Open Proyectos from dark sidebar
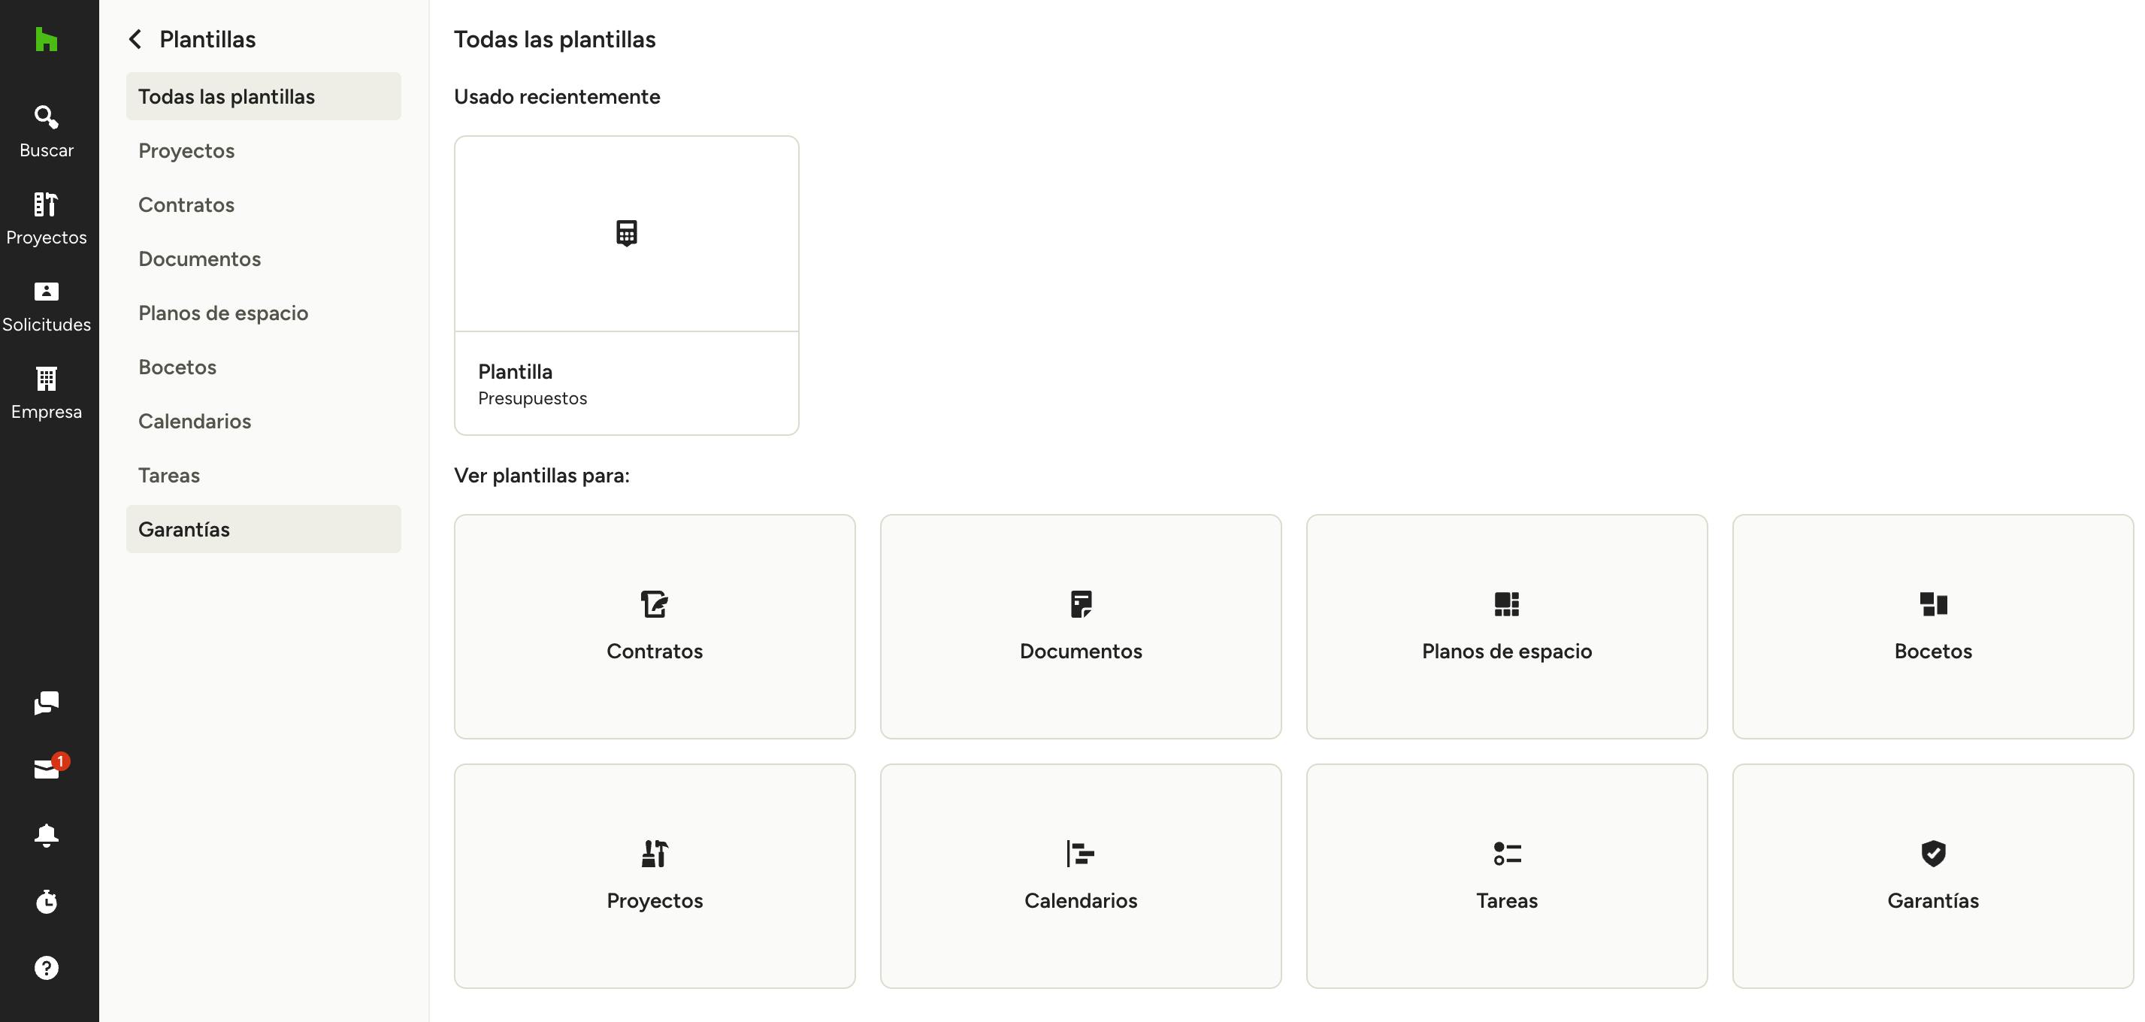 pyautogui.click(x=47, y=219)
